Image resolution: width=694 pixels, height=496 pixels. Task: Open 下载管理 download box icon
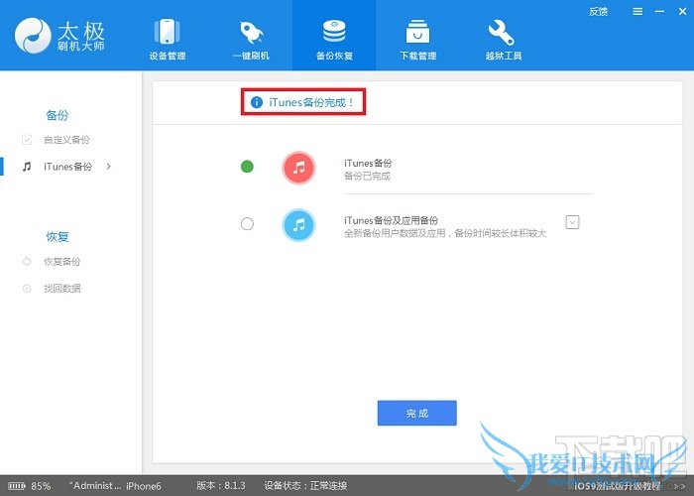pyautogui.click(x=417, y=32)
